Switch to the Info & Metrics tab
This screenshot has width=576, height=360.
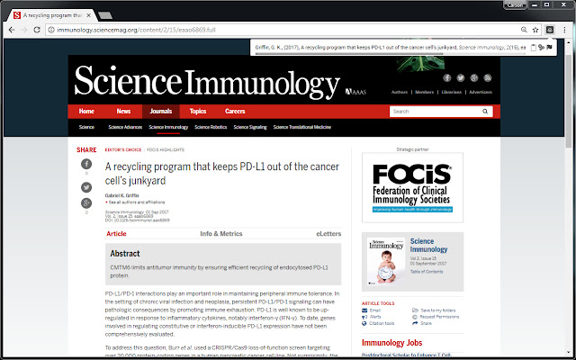(221, 234)
